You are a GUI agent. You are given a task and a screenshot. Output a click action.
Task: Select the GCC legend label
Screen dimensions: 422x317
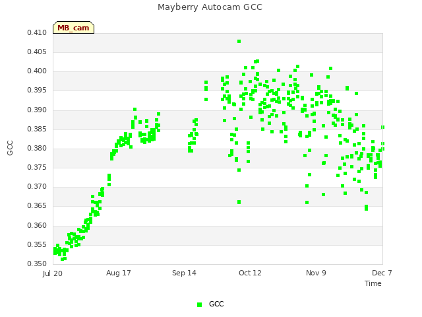(x=216, y=304)
